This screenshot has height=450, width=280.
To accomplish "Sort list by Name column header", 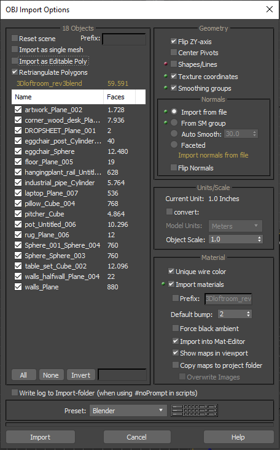I will coord(58,97).
